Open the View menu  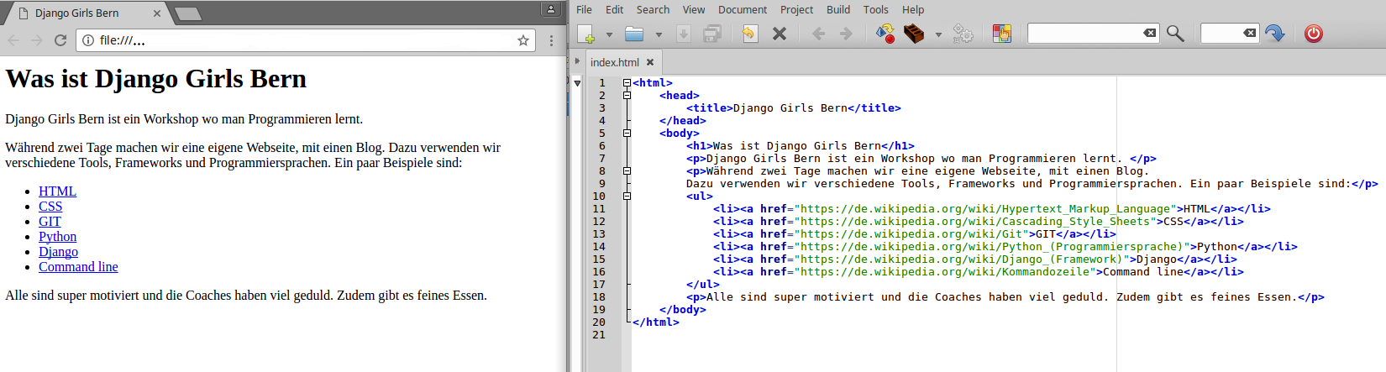694,9
